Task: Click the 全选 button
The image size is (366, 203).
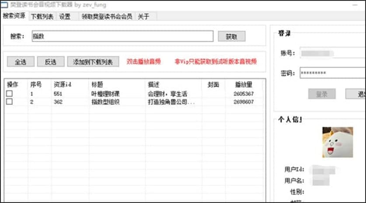Action: (x=21, y=62)
